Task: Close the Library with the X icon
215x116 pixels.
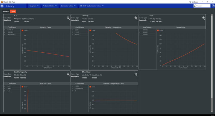Action: click(213, 6)
